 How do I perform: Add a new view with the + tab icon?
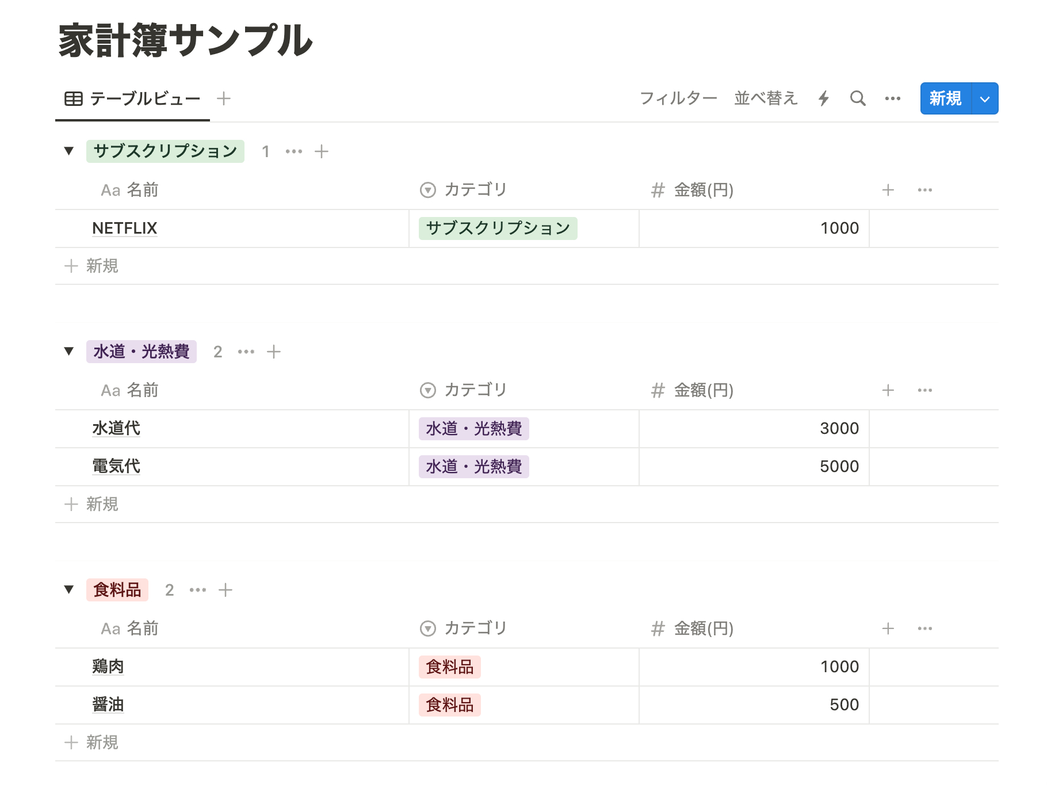224,98
